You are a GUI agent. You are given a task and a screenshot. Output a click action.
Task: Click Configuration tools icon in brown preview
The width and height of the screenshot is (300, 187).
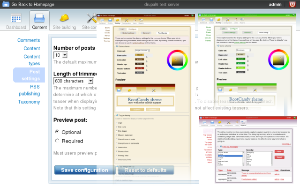point(127,20)
